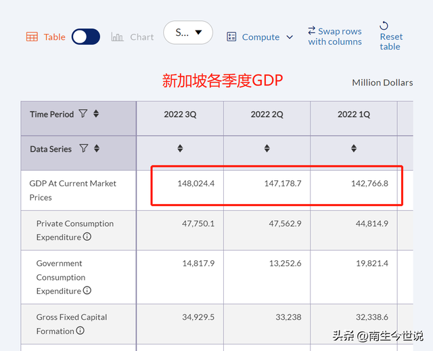Sort the 2022 2Q column
This screenshot has height=351, width=433.
(x=267, y=148)
